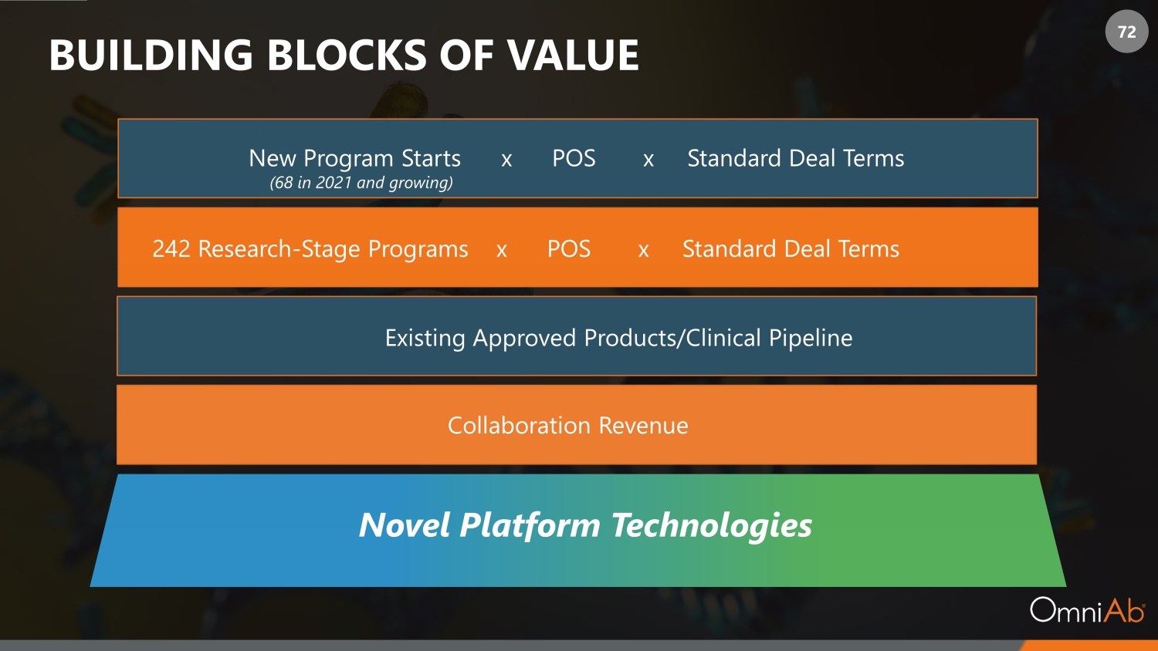Select the '68 in 2021 and growing' subtitle
The width and height of the screenshot is (1158, 651).
coord(361,183)
